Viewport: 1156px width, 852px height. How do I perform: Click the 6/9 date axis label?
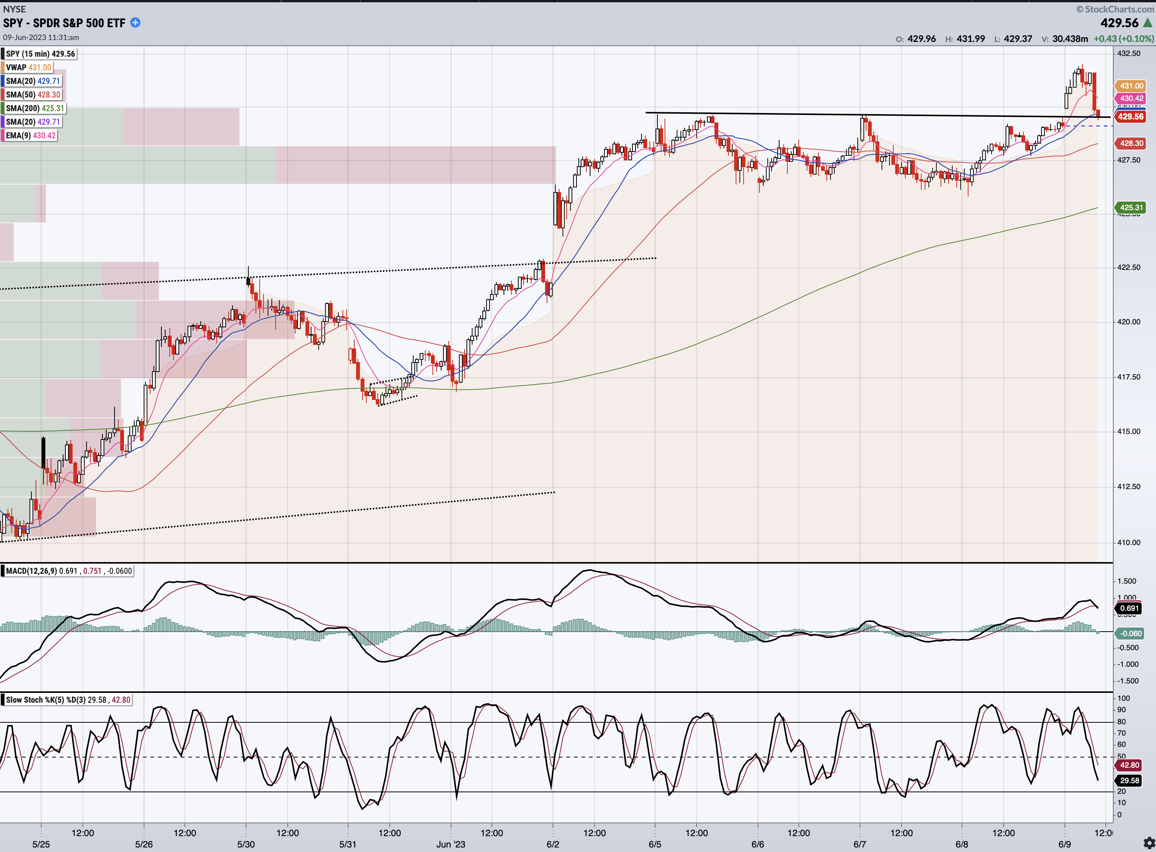(x=1065, y=844)
